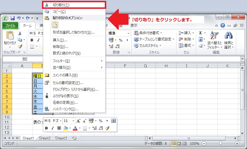
Task: Click the Save icon in quick access toolbar
Action: click(13, 18)
